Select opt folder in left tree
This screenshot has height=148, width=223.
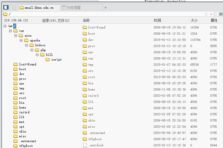tap(19, 127)
